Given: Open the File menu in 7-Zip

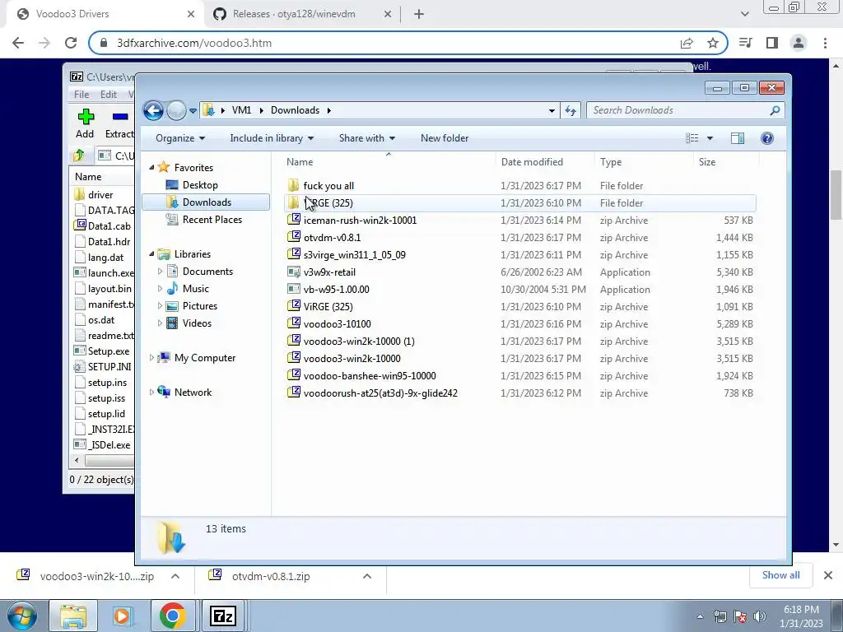Looking at the screenshot, I should coord(82,95).
